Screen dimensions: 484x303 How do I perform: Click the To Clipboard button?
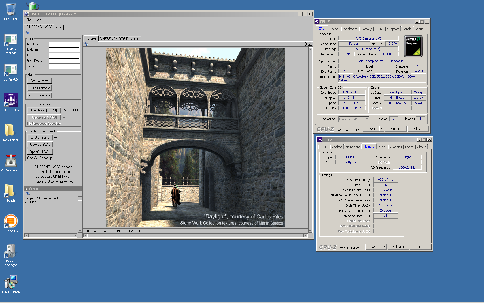pyautogui.click(x=39, y=88)
